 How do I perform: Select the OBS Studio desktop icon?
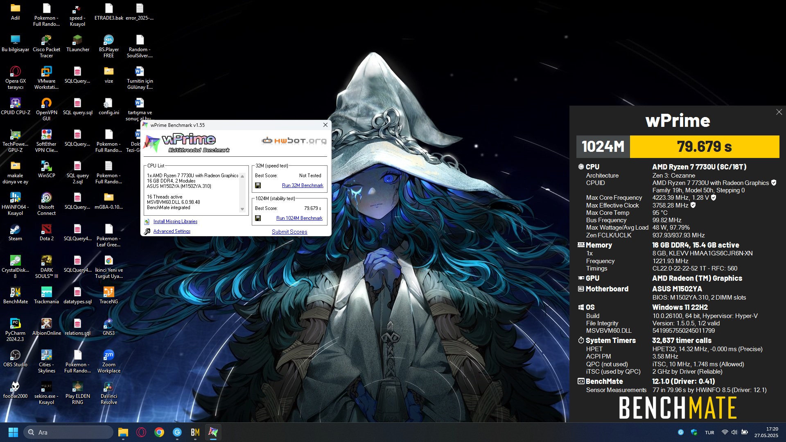click(15, 358)
